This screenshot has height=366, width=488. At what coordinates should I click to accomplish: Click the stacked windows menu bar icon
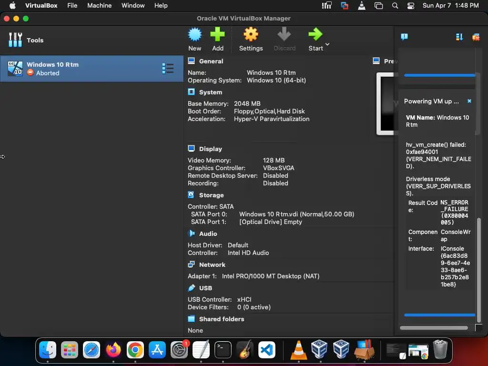(x=378, y=6)
